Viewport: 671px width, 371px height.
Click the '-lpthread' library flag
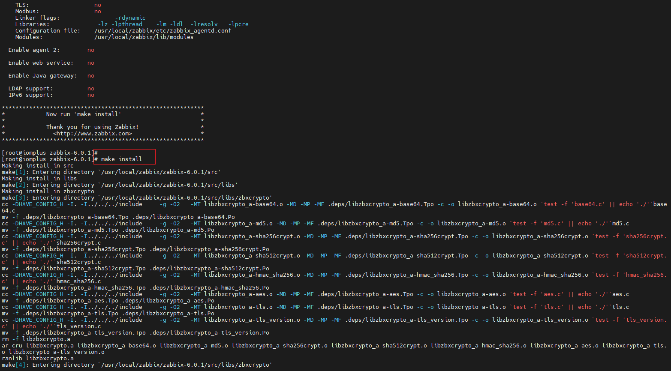pyautogui.click(x=127, y=24)
